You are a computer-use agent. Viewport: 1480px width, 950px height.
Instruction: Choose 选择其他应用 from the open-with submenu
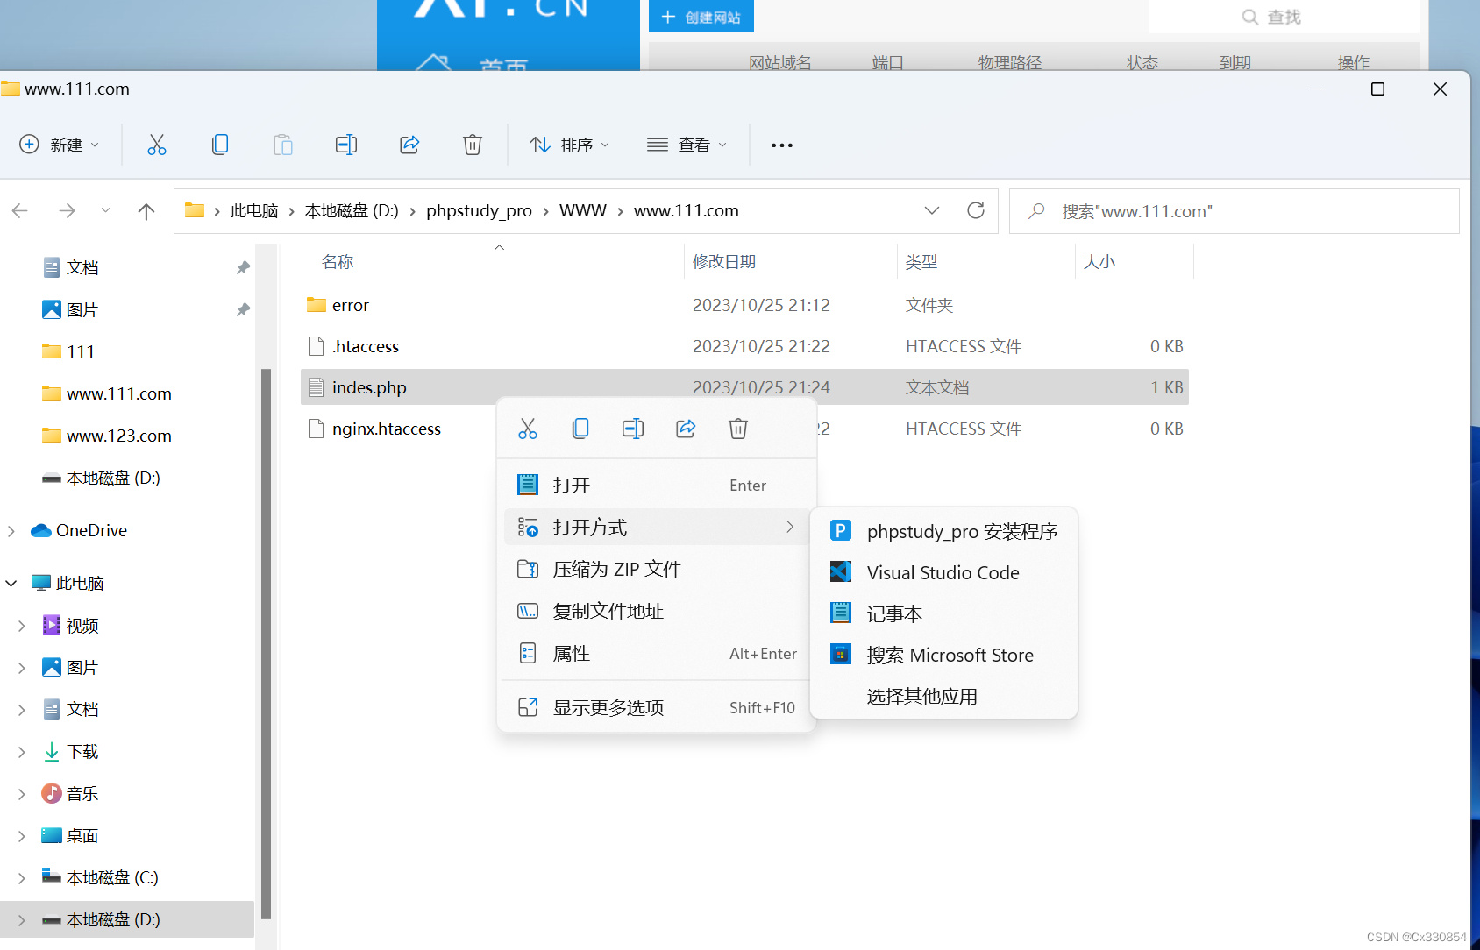[x=921, y=696]
